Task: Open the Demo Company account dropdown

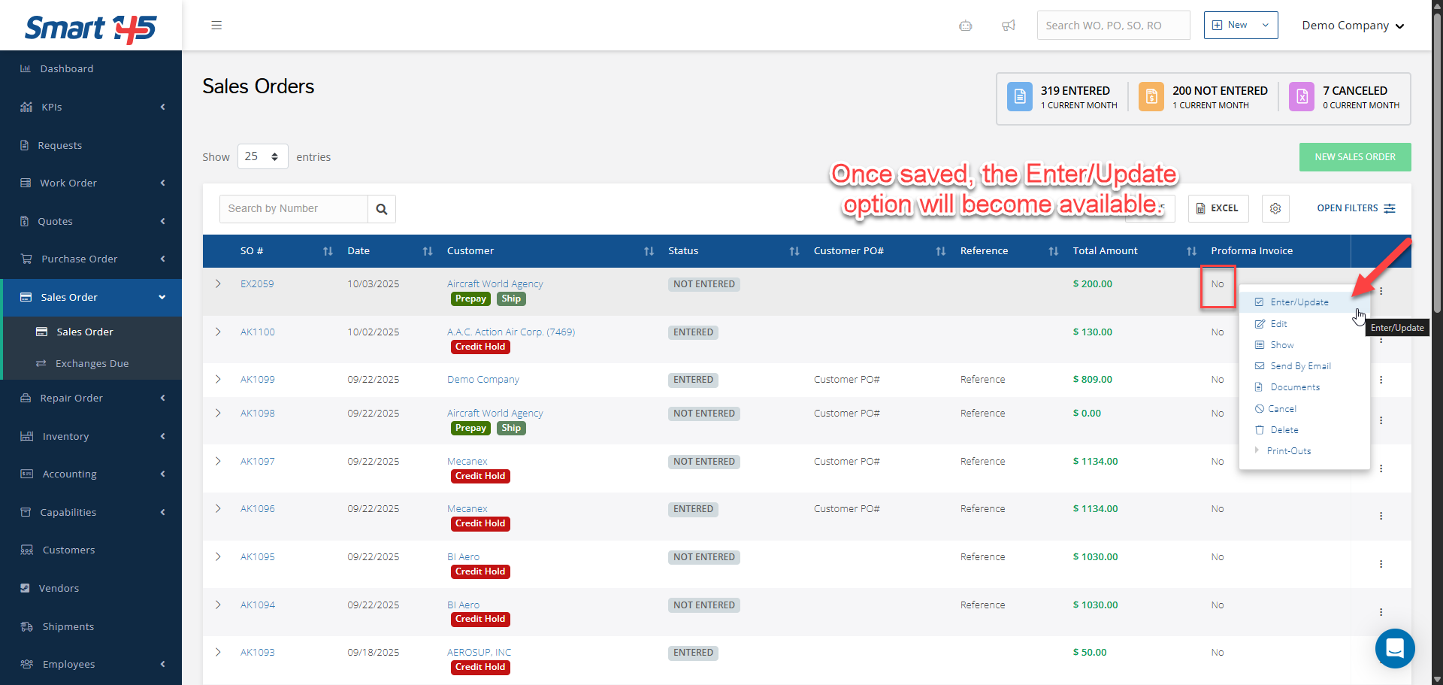Action: (x=1353, y=26)
